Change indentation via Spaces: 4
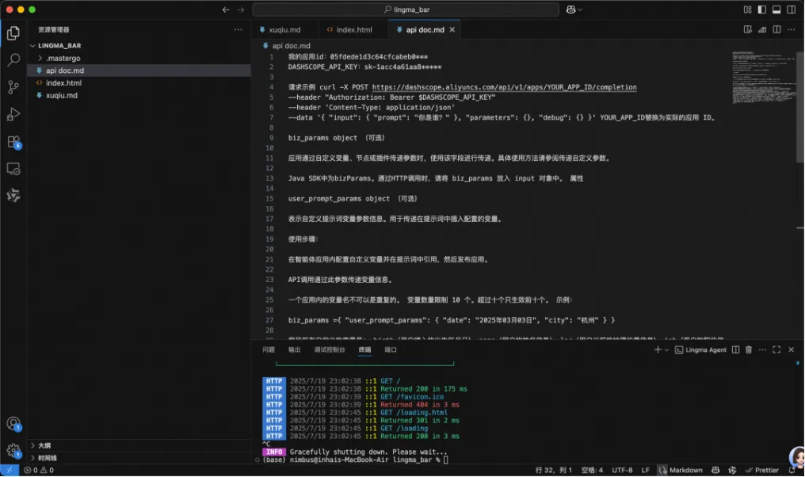Viewport: 805px width, 477px height. click(x=592, y=471)
